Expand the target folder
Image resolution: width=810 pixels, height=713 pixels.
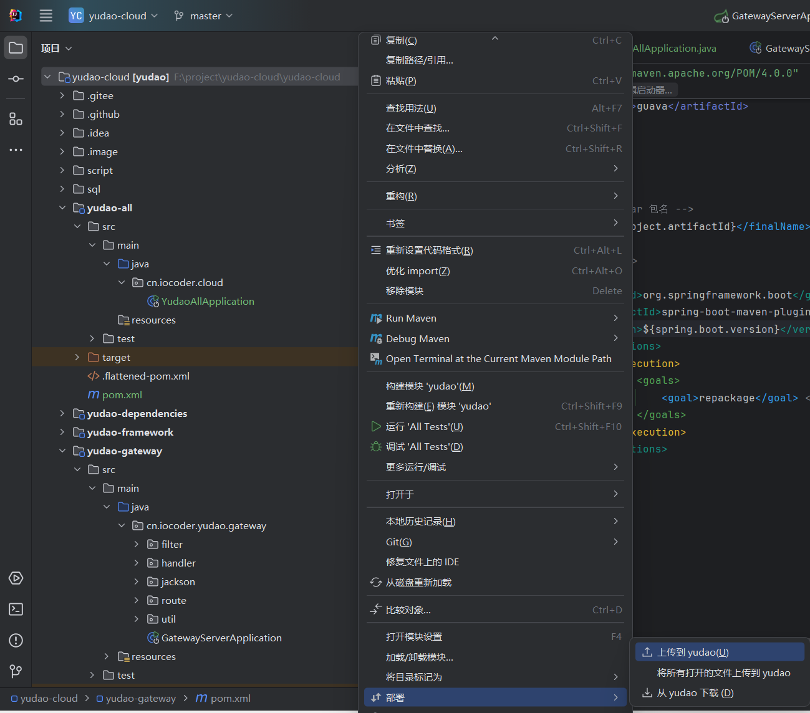click(77, 358)
